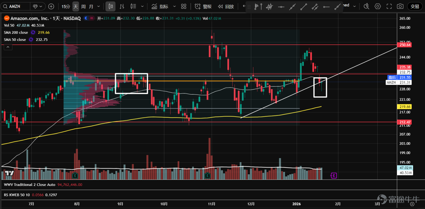Open the 指标 indicators dialog

pos(160,6)
